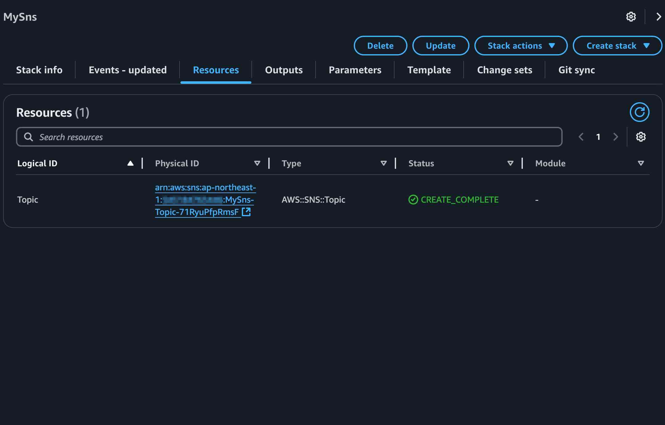
Task: Open the Events - updated tab
Action: coord(127,70)
